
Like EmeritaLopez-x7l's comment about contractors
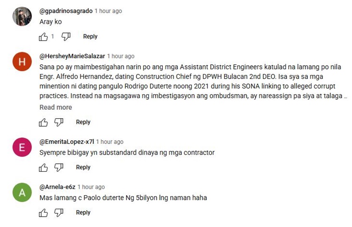(43, 167)
